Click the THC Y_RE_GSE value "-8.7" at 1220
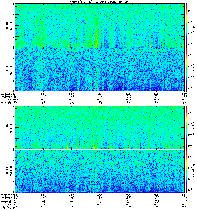 click(43, 197)
